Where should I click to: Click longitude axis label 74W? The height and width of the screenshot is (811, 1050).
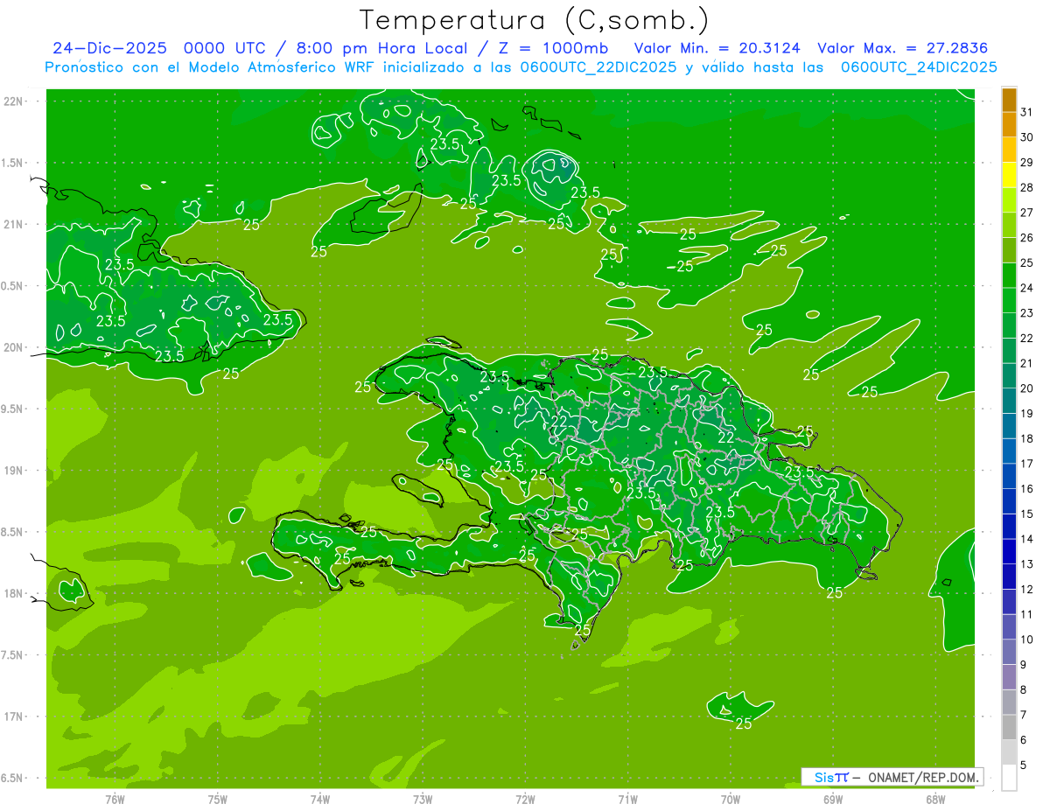pos(320,800)
